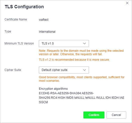Image resolution: width=132 pixels, height=123 pixels.
Task: Click the orange note about requests failing
Action: tap(81, 52)
